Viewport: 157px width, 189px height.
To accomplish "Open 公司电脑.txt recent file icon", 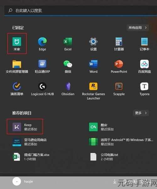I will click(93, 157).
